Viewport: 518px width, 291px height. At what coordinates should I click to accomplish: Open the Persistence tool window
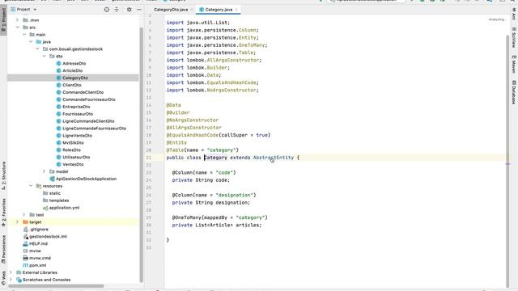point(3,249)
